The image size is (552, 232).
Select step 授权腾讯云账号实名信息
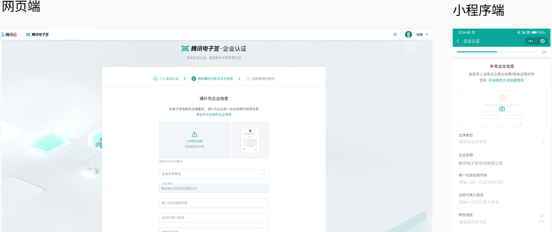coord(212,79)
